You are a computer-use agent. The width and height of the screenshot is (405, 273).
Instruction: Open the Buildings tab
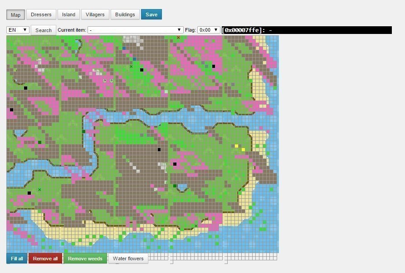click(125, 14)
